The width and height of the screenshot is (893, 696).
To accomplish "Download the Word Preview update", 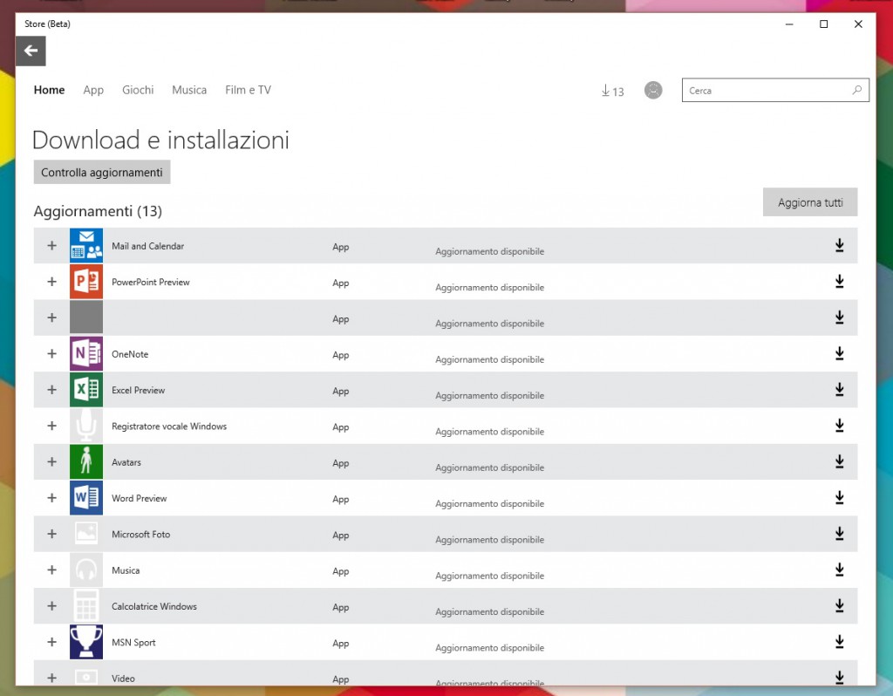I will [x=840, y=498].
